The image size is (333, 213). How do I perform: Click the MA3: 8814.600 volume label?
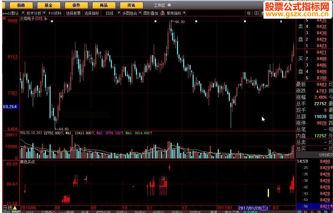point(138,133)
